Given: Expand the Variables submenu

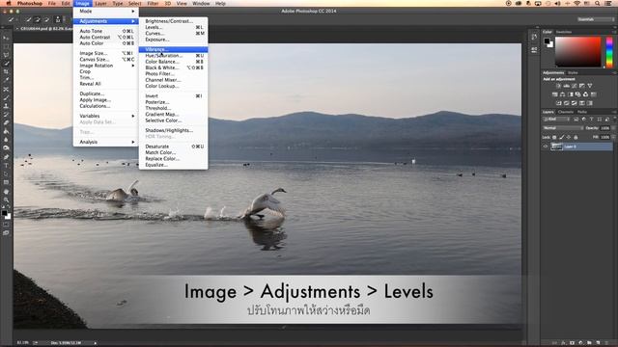Looking at the screenshot, I should tap(105, 116).
